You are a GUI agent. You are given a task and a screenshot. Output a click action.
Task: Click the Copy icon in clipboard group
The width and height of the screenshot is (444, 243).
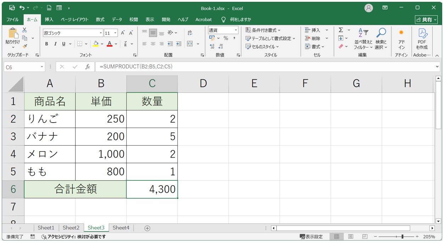[24, 38]
